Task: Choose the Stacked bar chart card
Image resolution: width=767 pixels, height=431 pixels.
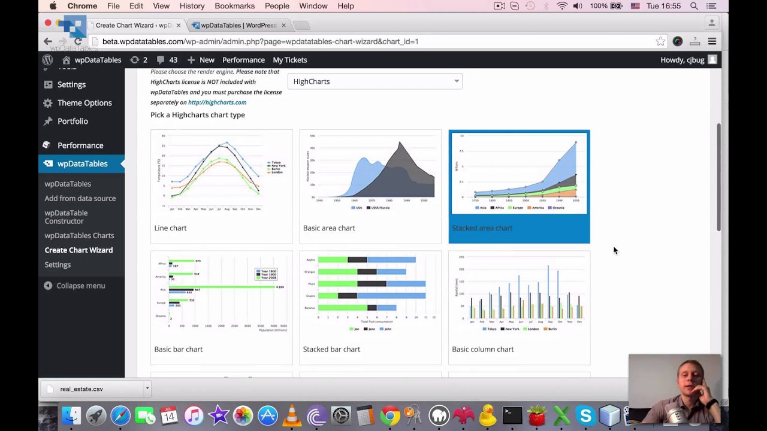Action: coord(370,308)
